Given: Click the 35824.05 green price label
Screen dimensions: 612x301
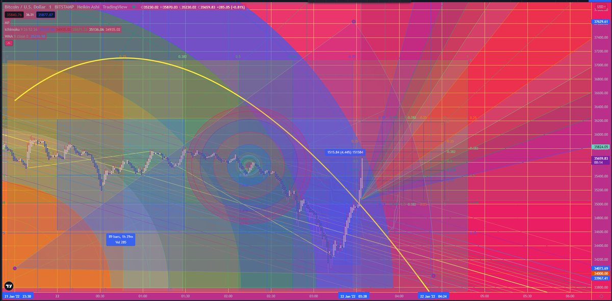Looking at the screenshot, I should coord(600,146).
